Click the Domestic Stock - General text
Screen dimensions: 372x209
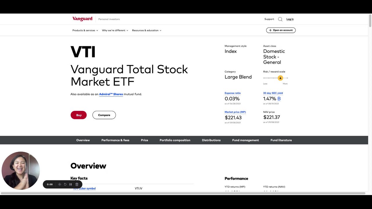(274, 57)
